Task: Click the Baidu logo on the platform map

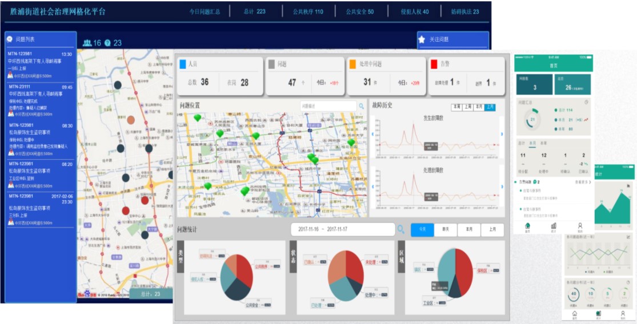Action: pos(86,294)
